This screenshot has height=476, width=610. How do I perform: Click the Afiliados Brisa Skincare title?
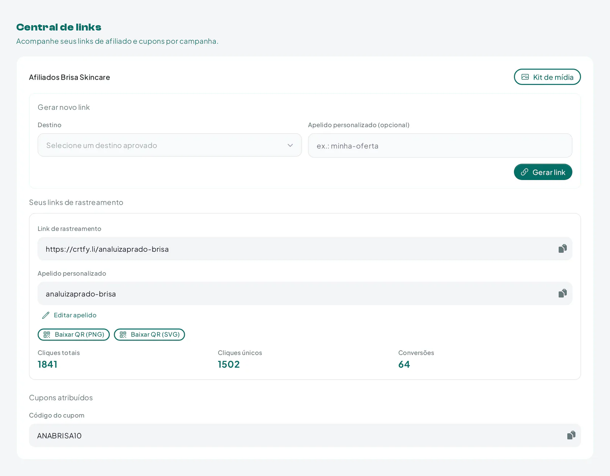click(x=69, y=77)
